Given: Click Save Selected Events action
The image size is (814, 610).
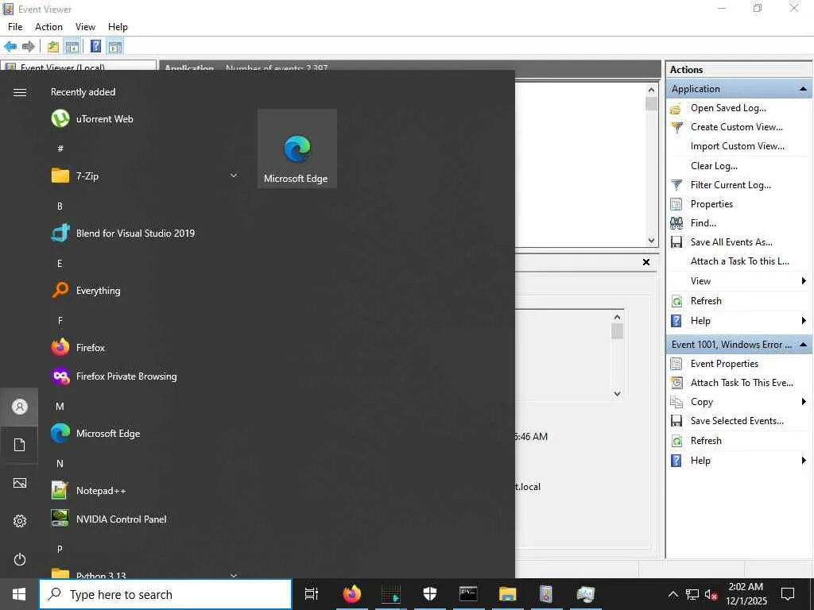Looking at the screenshot, I should [738, 421].
